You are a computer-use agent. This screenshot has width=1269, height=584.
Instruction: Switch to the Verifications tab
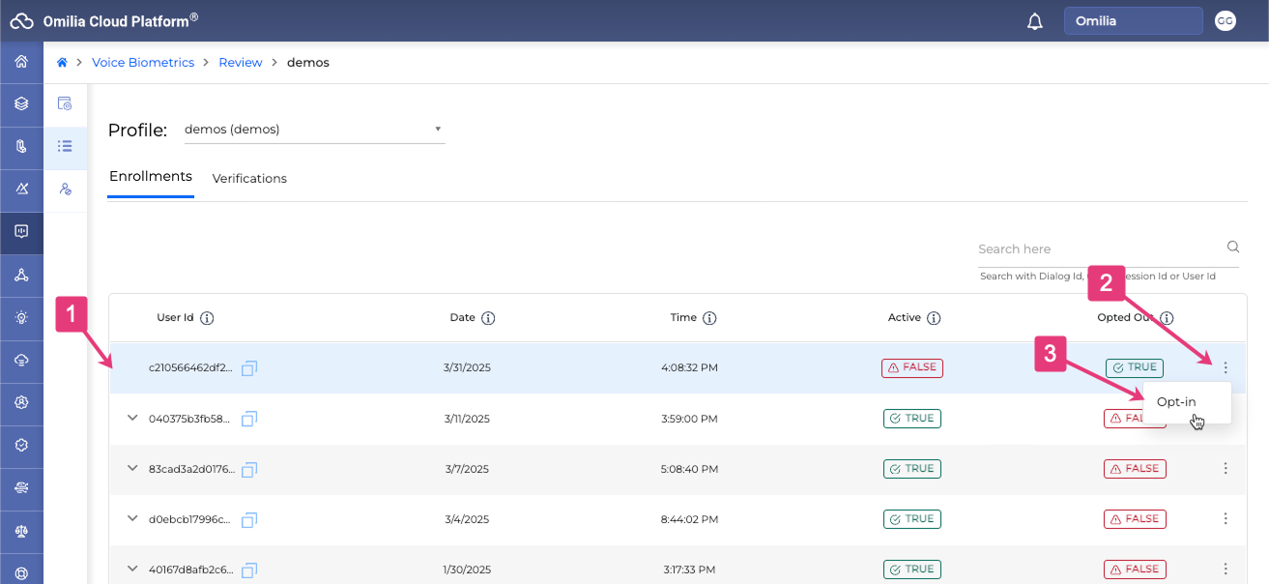(249, 179)
